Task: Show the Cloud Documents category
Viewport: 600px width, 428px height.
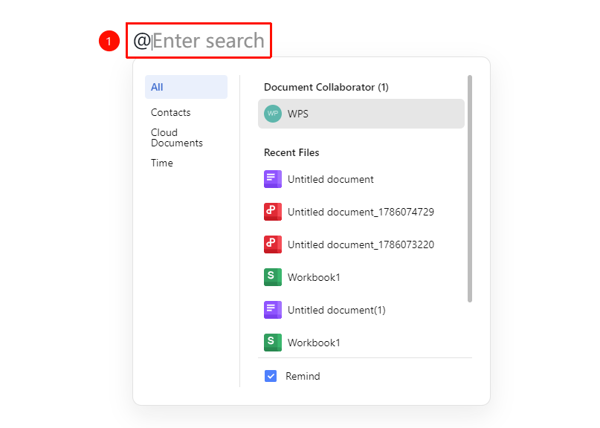Action: [177, 137]
